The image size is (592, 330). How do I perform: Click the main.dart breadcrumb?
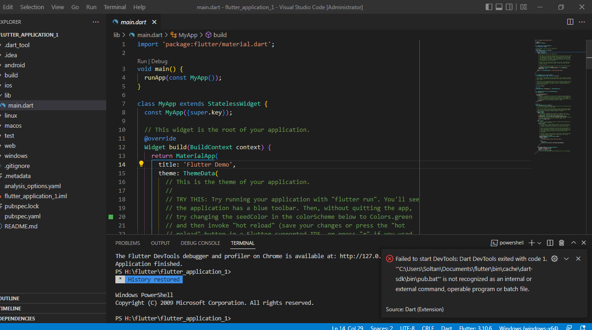click(146, 35)
